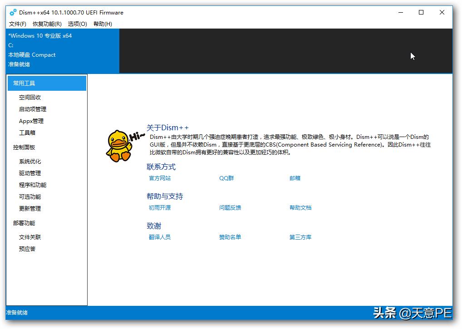Open the 恢复功能(R) menu

click(47, 24)
